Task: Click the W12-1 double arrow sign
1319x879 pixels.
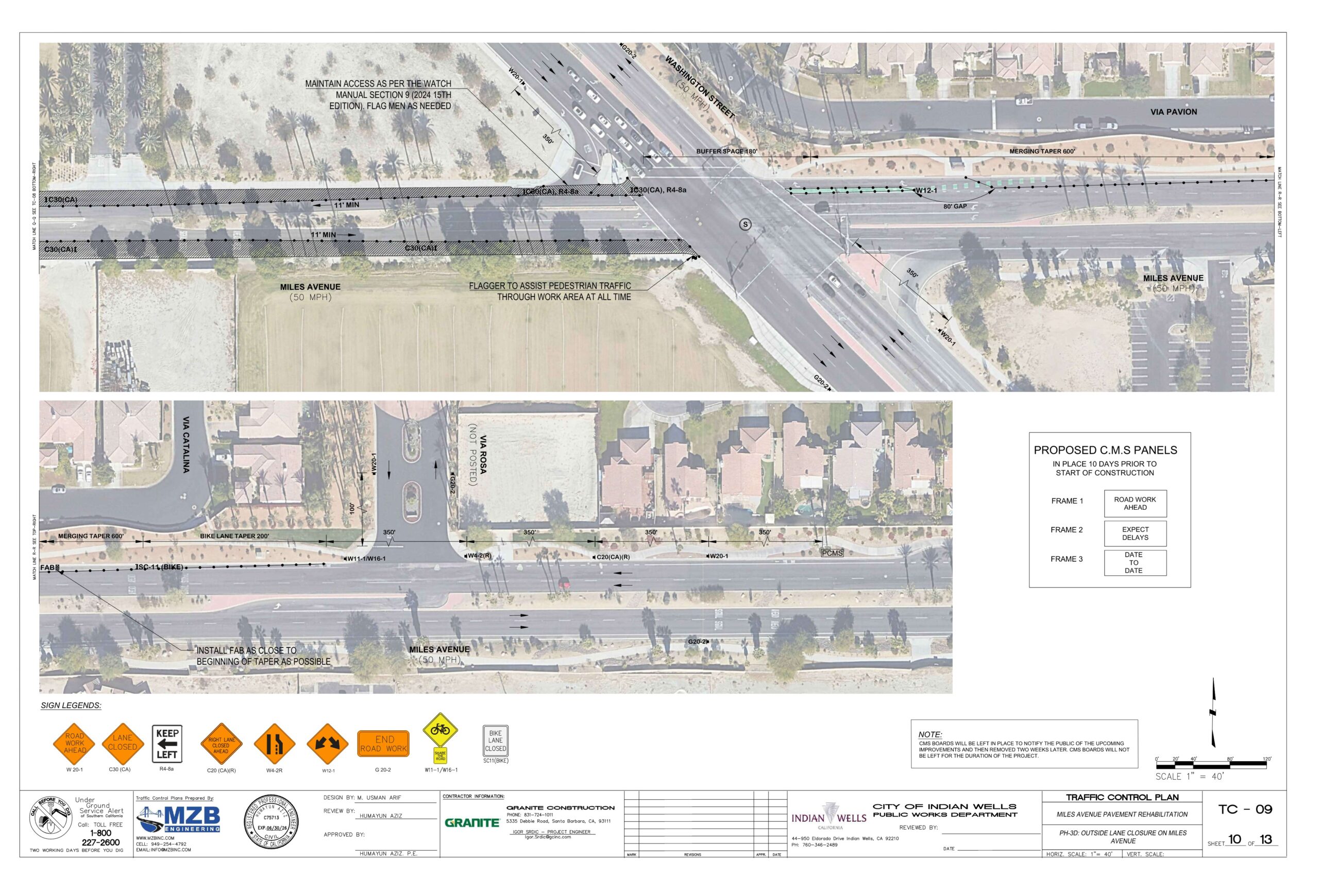Action: pyautogui.click(x=328, y=744)
